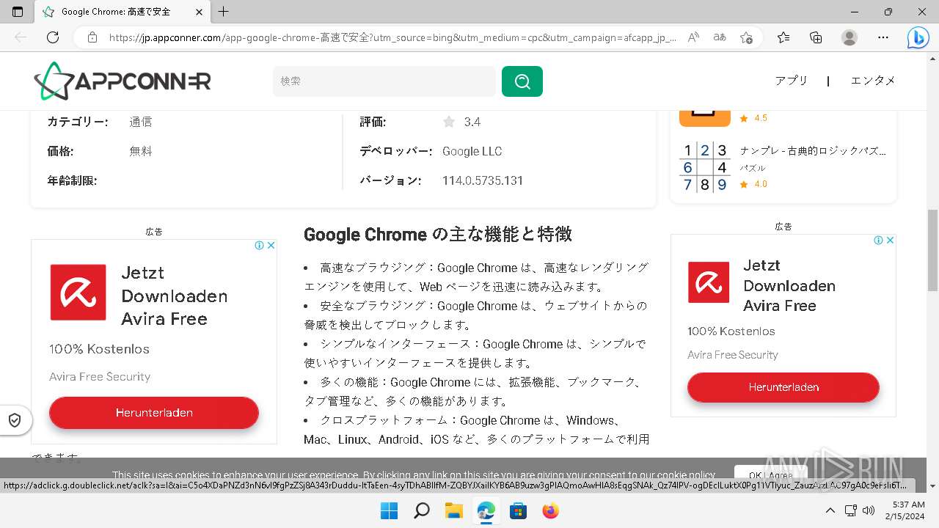Click the Avira logo in left ad
Viewport: 939px width, 528px height.
[78, 293]
